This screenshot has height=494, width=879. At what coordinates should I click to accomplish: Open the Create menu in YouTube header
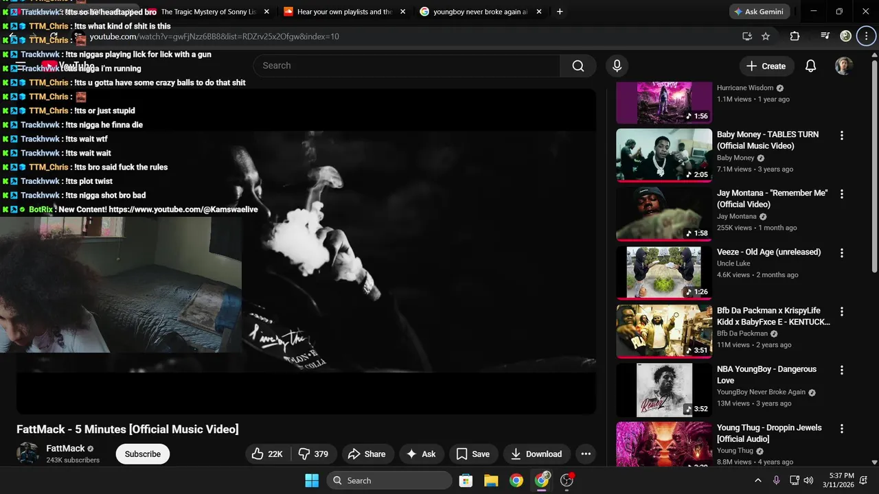point(766,66)
